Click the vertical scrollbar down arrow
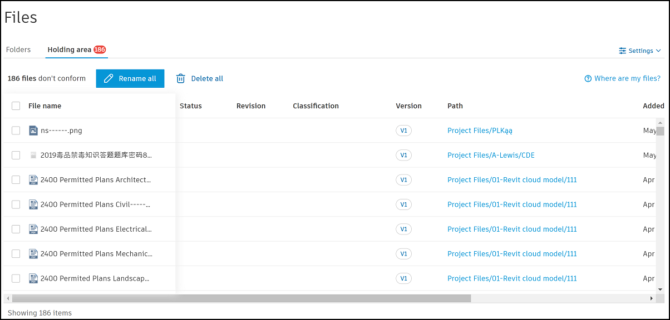The height and width of the screenshot is (320, 670). 660,289
